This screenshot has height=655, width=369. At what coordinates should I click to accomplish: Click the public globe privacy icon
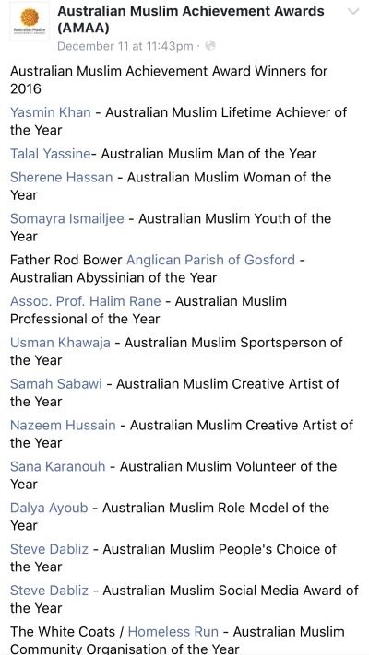pyautogui.click(x=210, y=45)
